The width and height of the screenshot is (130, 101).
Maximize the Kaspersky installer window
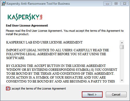coord(116,4)
